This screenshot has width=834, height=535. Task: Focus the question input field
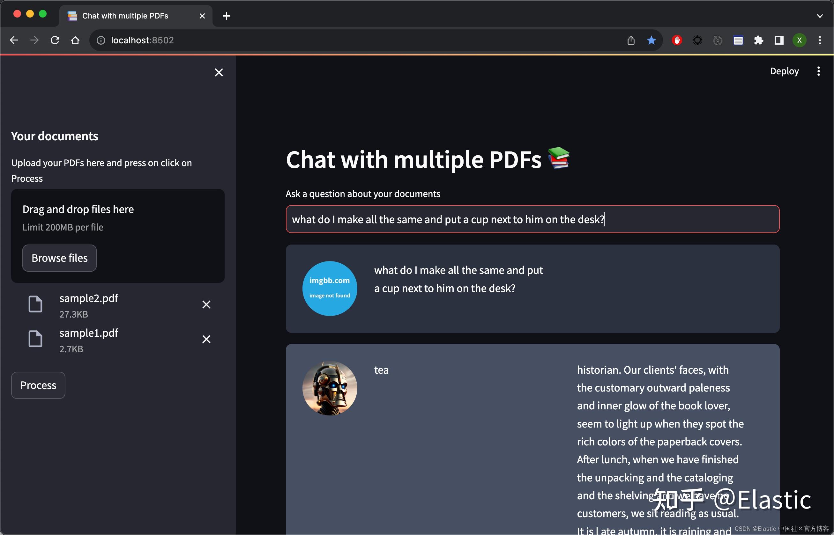point(532,219)
